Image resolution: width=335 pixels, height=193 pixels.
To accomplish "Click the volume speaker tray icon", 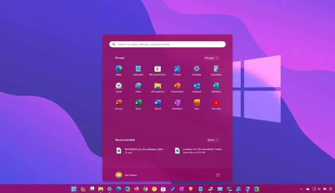I will [x=319, y=189].
